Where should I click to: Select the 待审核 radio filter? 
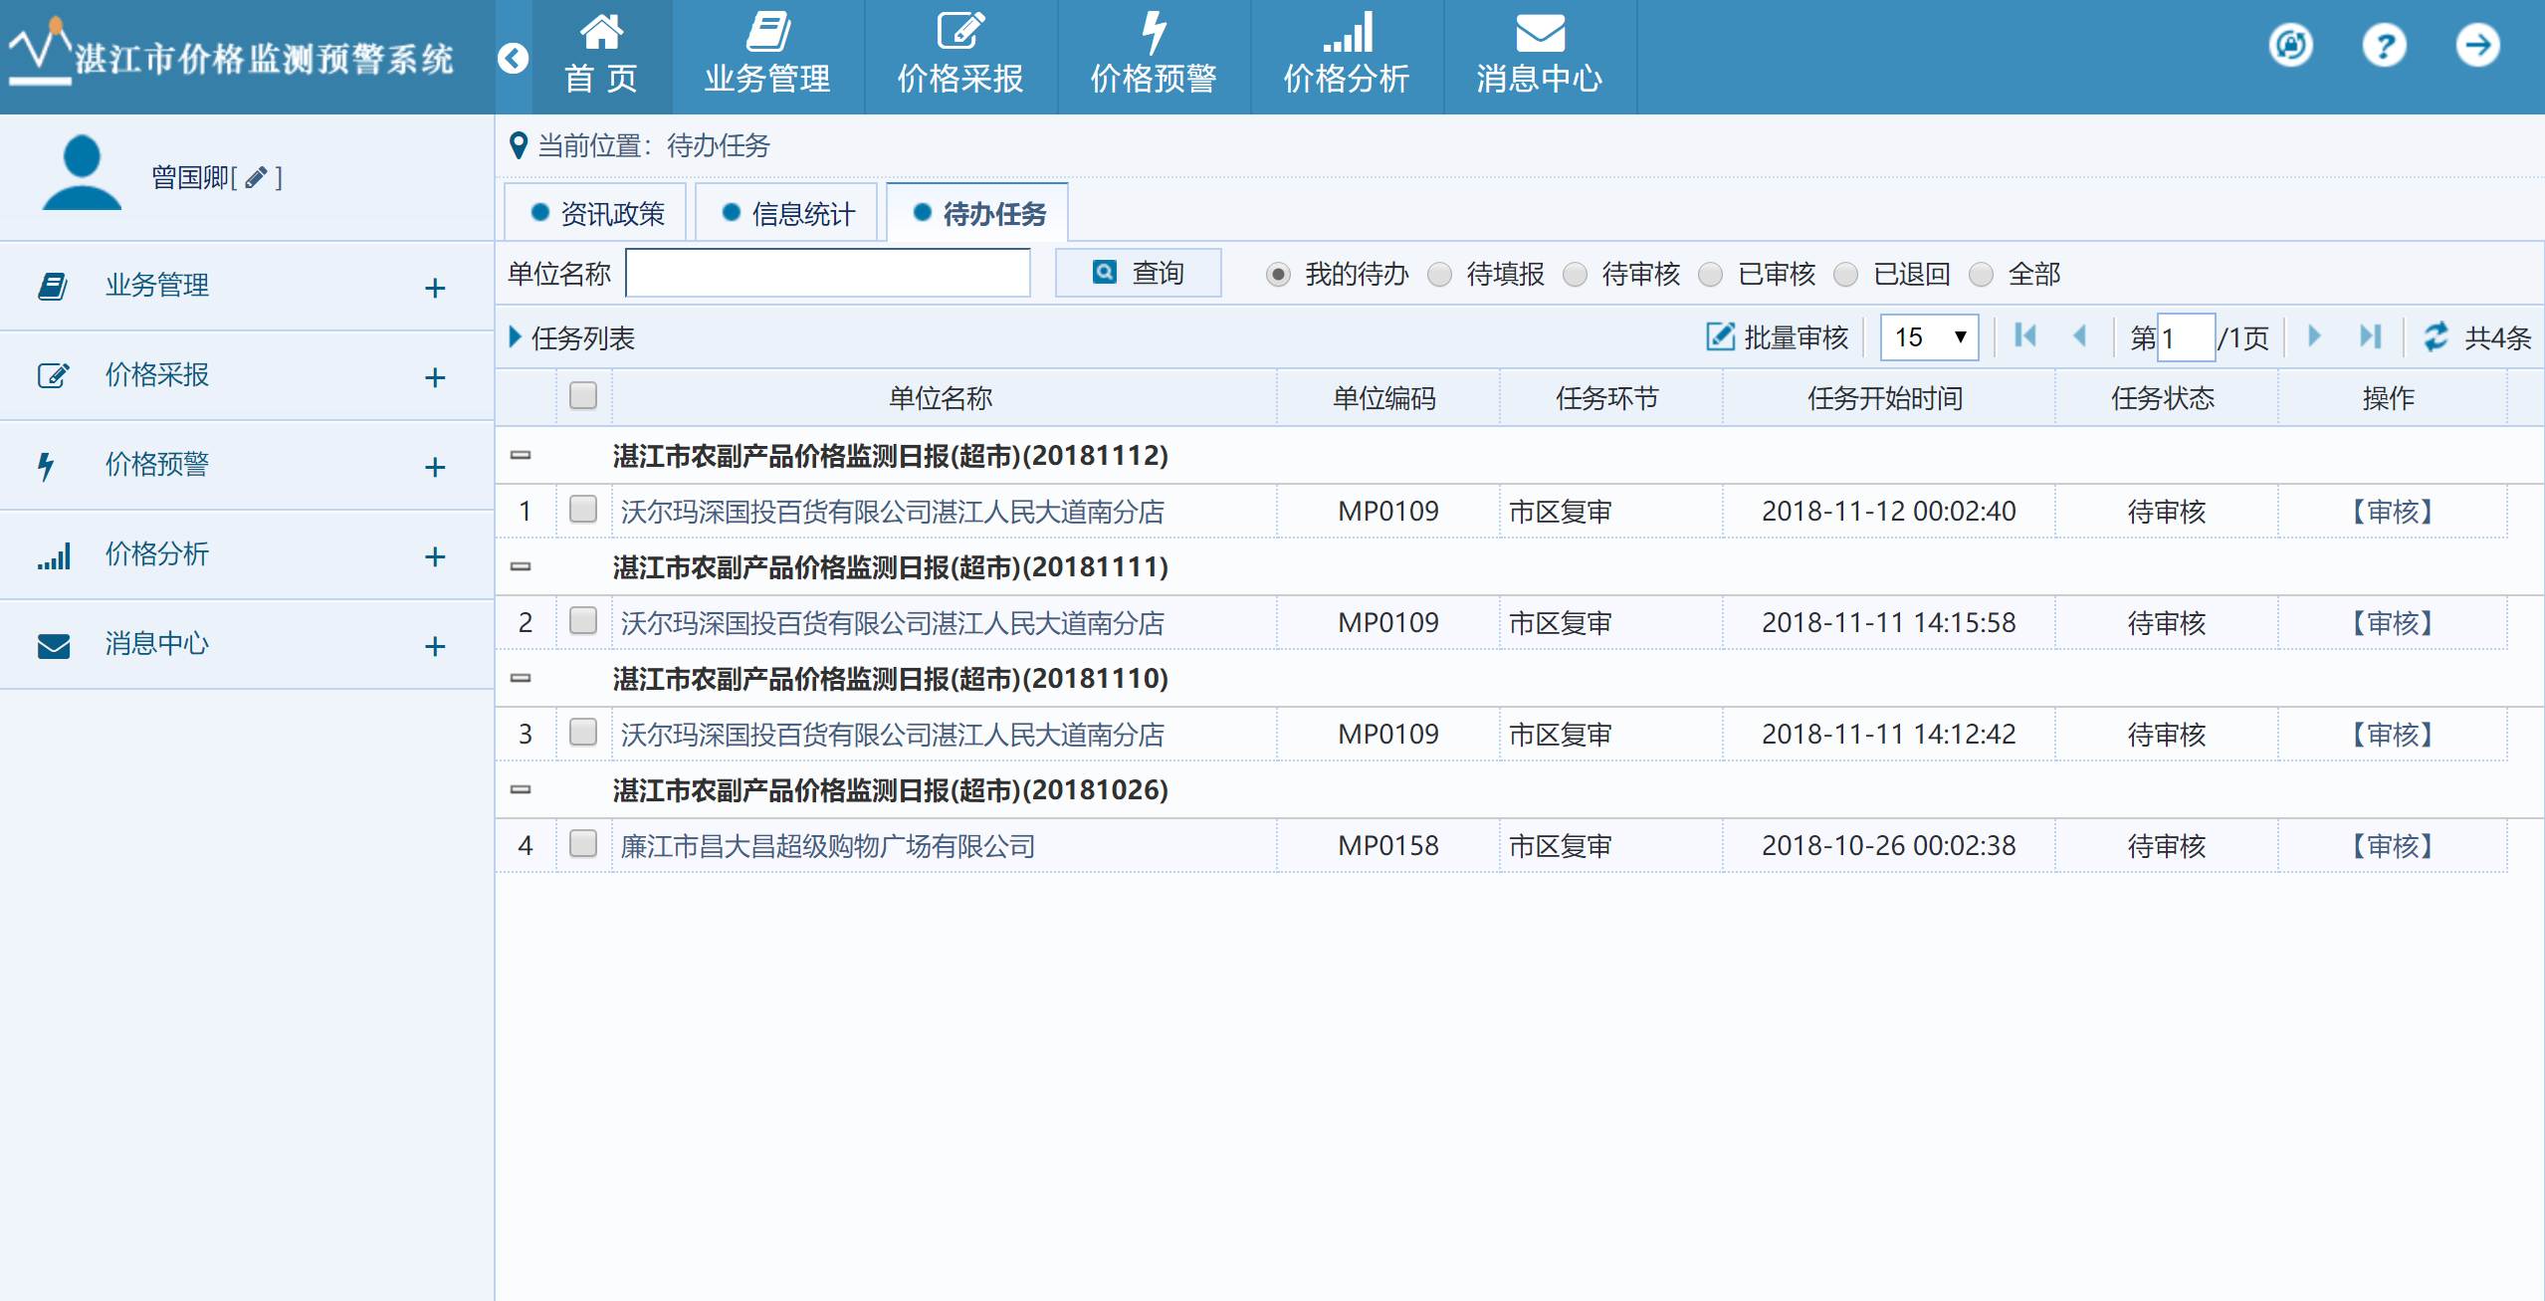point(1575,275)
